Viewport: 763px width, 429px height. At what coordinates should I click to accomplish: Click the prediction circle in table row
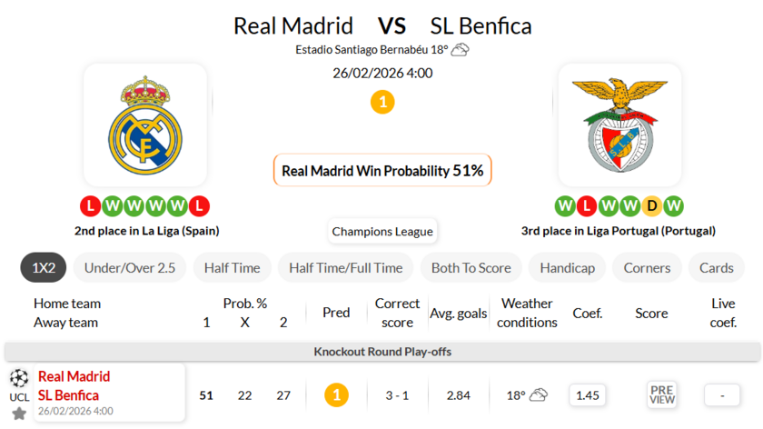[336, 394]
